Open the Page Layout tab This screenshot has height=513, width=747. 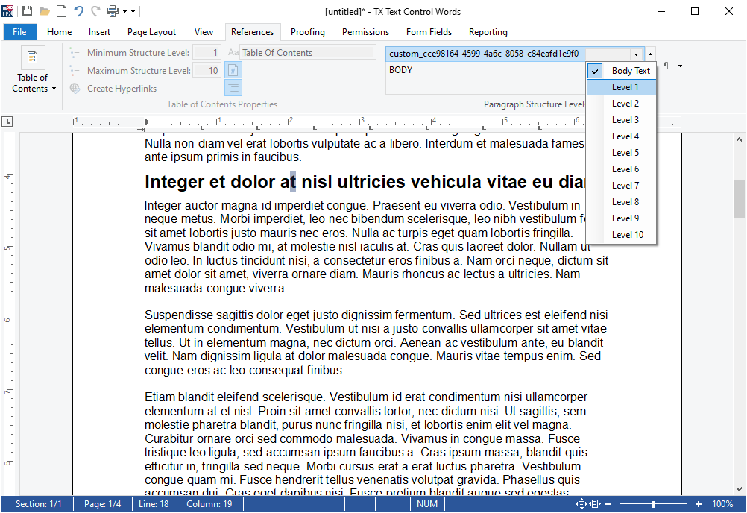151,32
